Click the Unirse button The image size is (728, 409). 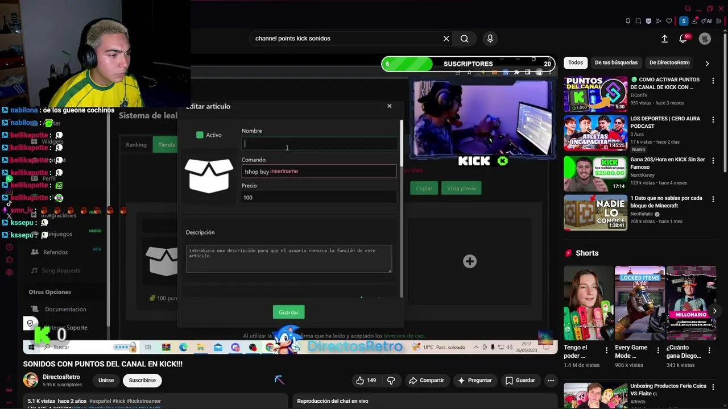pos(106,380)
